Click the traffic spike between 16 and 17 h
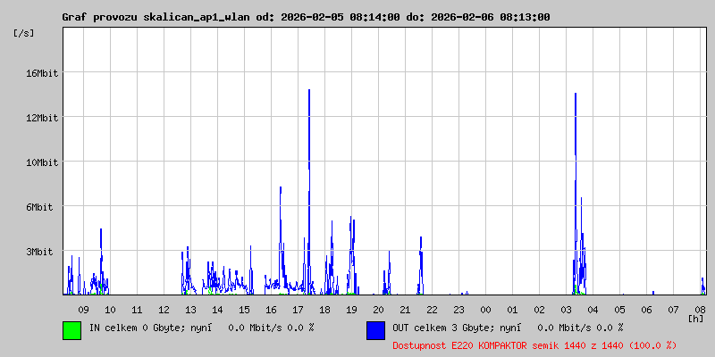The image size is (715, 357). [x=281, y=240]
